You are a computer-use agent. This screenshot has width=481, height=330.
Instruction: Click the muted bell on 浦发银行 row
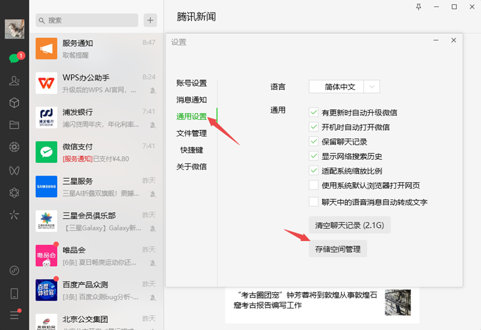(153, 125)
